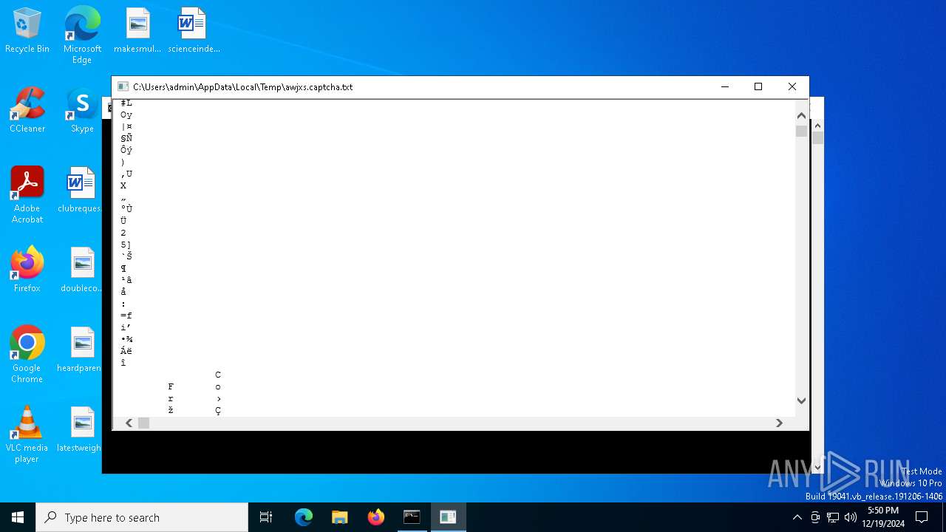Screen dimensions: 946x532
Task: Open Task View from the taskbar
Action: point(266,517)
